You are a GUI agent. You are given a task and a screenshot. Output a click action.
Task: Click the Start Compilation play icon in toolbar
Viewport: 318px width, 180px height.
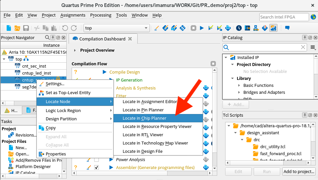[202, 28]
